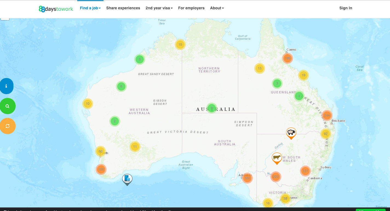Click the Sign In link
The width and height of the screenshot is (390, 211).
346,8
